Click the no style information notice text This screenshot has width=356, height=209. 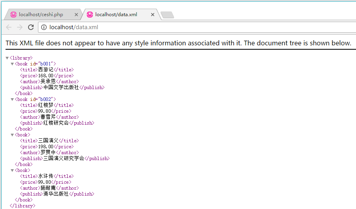coord(178,43)
